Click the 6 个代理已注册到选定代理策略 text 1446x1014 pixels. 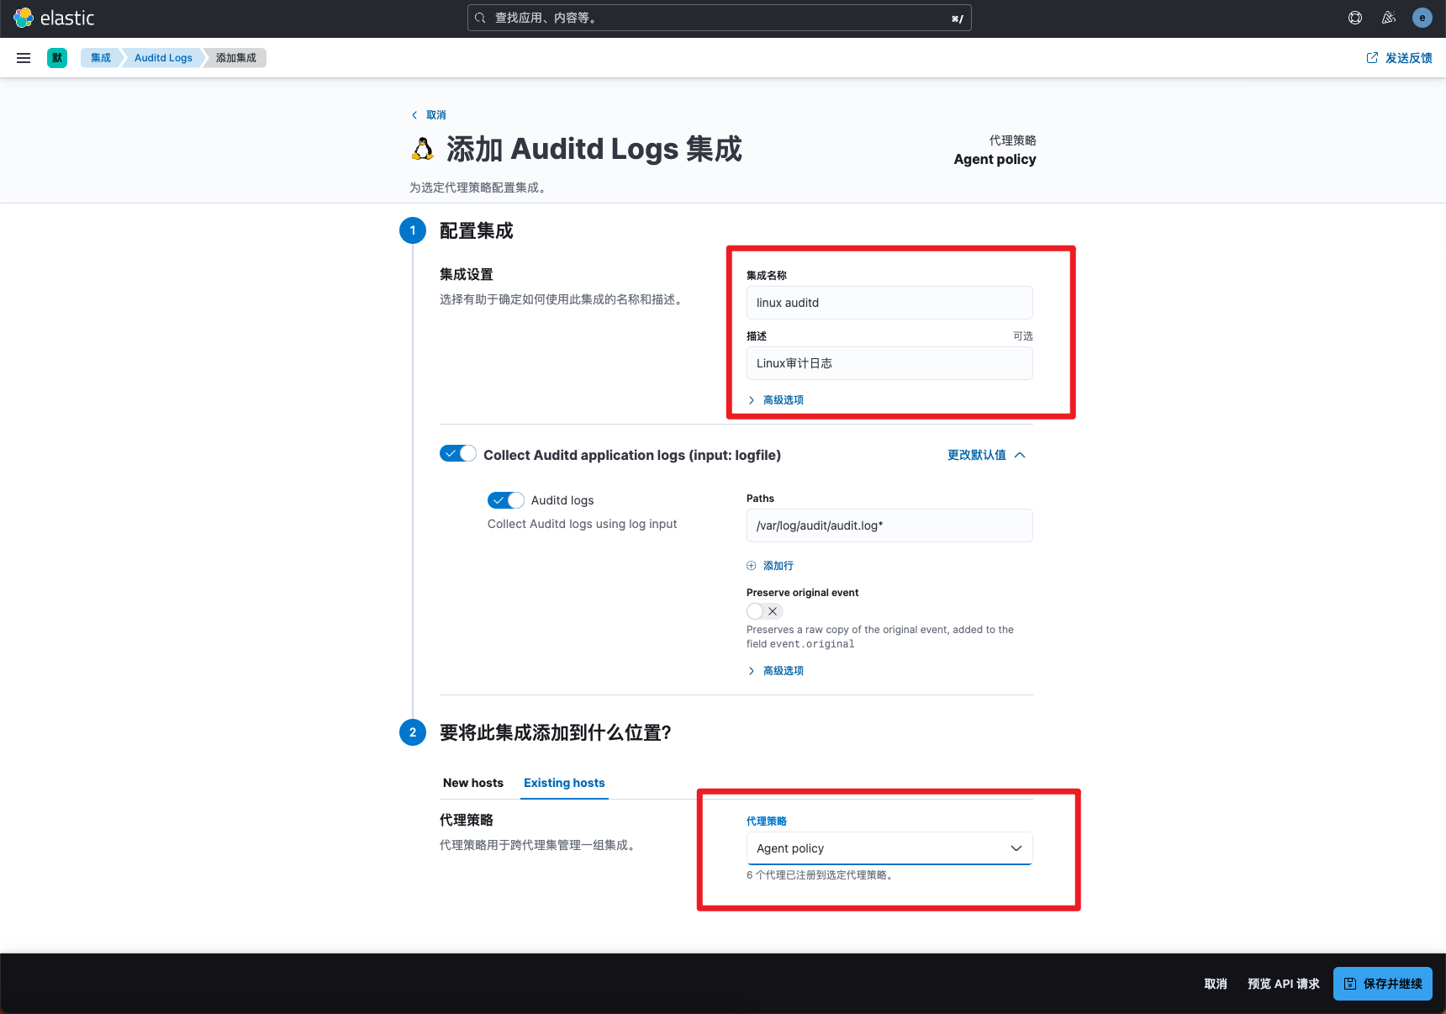820,875
